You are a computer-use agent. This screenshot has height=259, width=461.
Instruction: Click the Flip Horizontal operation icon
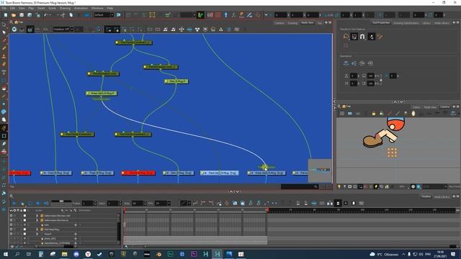click(346, 63)
